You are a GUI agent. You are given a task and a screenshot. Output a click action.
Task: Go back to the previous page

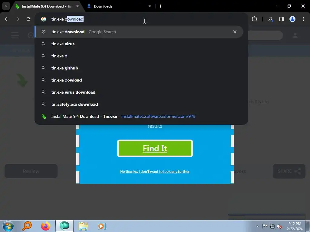[x=7, y=19]
